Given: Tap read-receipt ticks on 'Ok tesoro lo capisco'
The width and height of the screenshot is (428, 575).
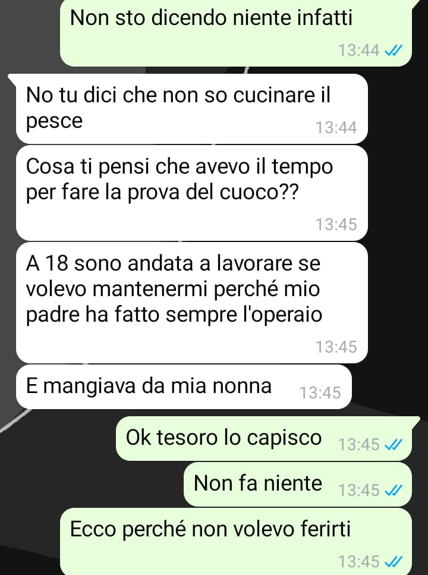Looking at the screenshot, I should click(x=393, y=444).
